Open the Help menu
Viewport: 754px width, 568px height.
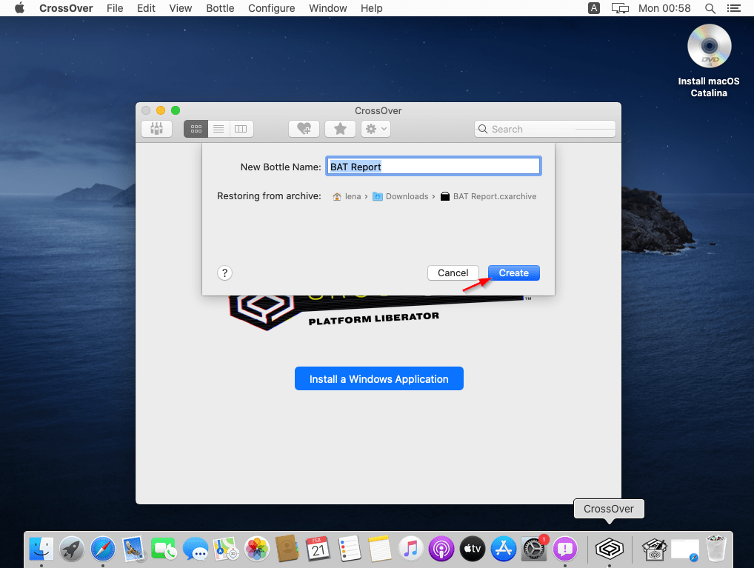click(x=372, y=8)
